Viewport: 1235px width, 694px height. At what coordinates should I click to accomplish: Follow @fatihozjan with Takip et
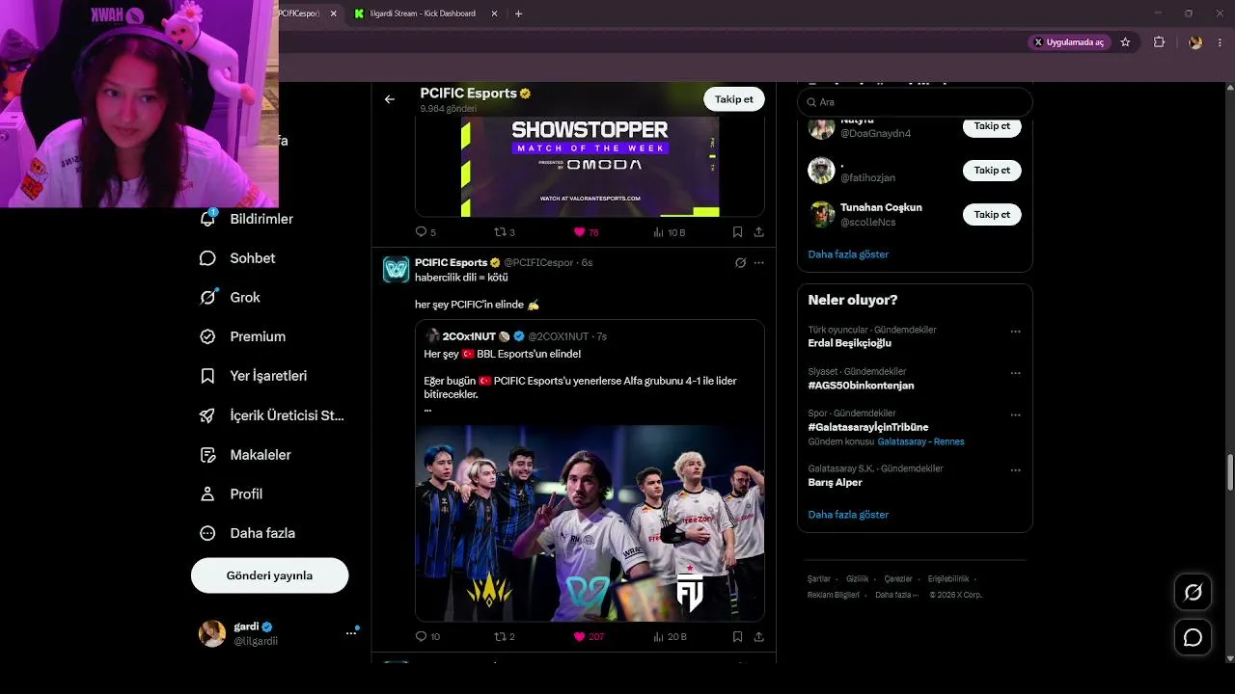click(x=992, y=171)
